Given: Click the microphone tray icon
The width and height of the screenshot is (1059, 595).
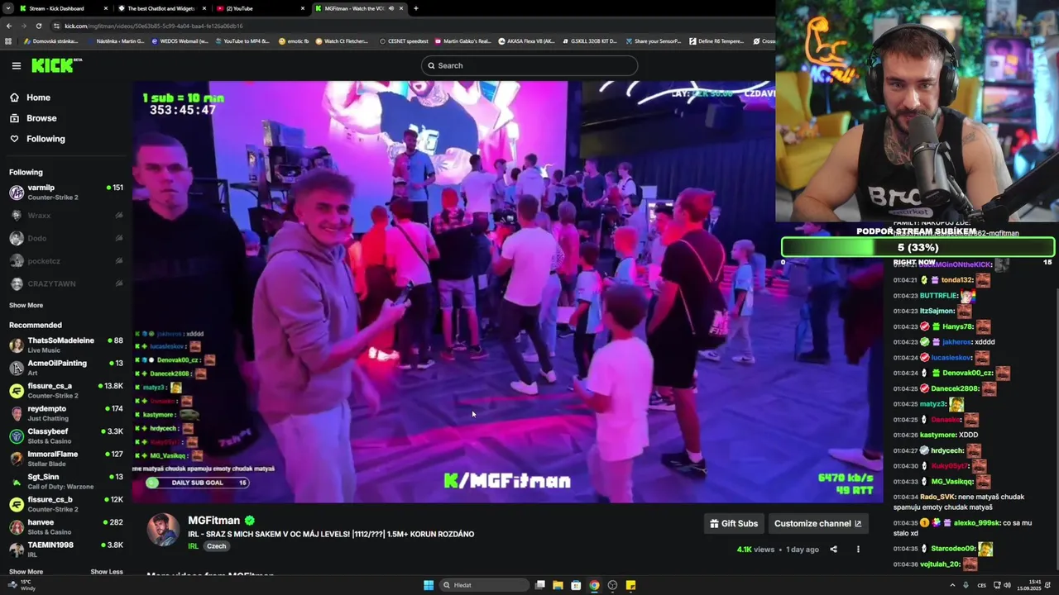Looking at the screenshot, I should click(x=966, y=585).
